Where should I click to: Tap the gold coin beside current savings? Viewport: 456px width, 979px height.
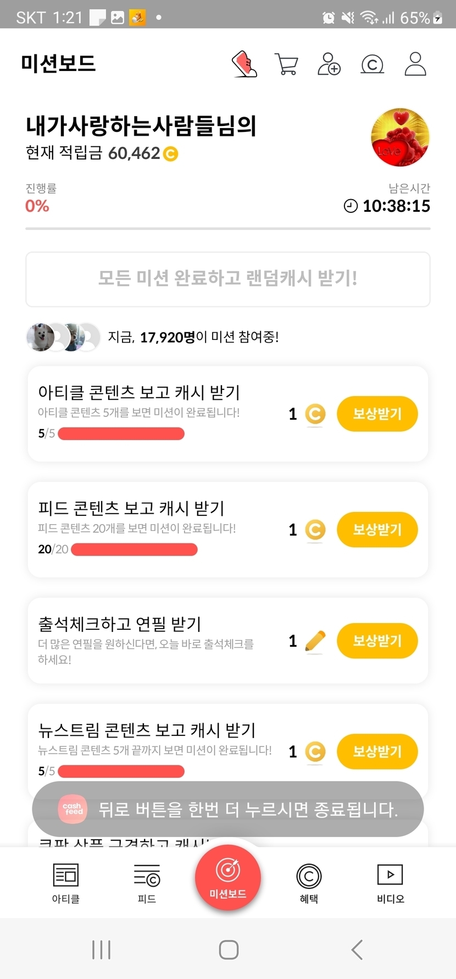pos(171,154)
